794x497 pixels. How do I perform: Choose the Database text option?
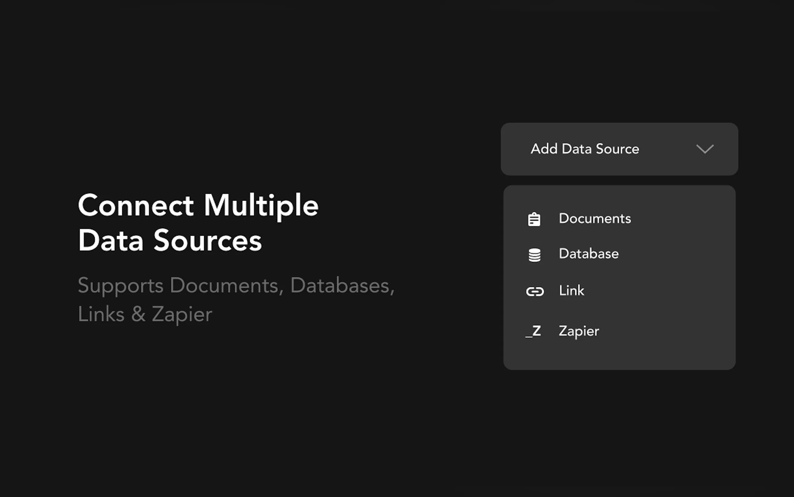tap(589, 254)
